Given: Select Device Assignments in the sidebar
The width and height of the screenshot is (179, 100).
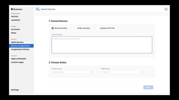Looking at the screenshot, I should [x=21, y=46].
